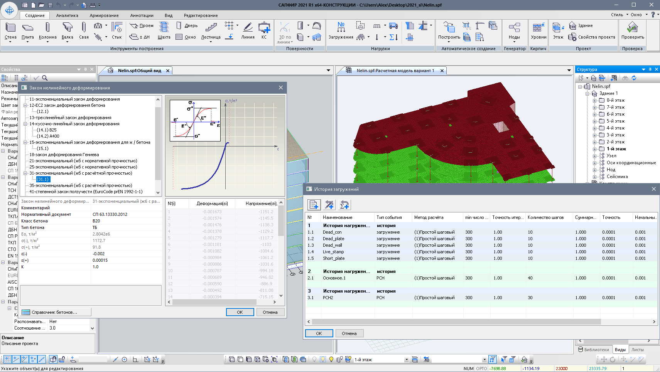
Task: Open the 1-й этаж floor dropdown
Action: [x=406, y=360]
